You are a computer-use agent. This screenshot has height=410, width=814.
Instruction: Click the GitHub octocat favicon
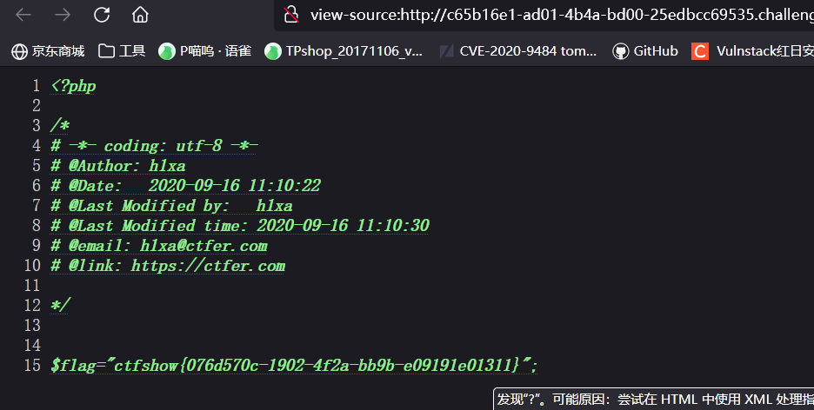(620, 51)
